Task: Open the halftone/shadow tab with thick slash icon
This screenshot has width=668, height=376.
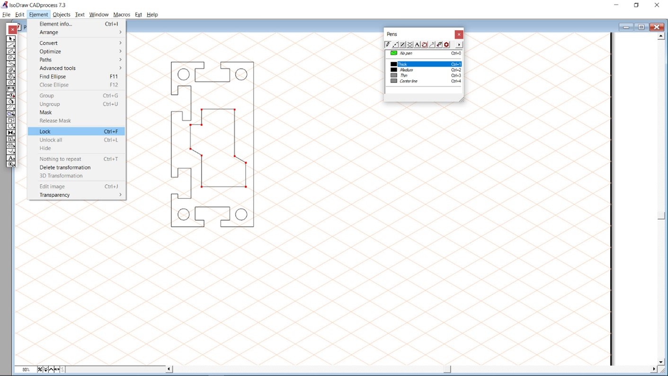Action: [x=402, y=45]
